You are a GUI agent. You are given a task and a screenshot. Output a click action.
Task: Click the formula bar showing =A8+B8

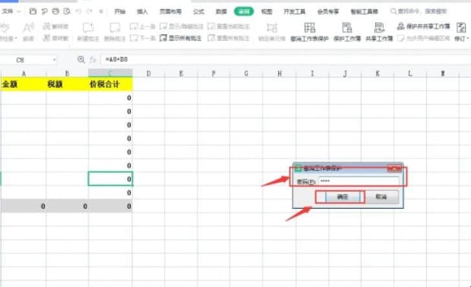(x=286, y=59)
